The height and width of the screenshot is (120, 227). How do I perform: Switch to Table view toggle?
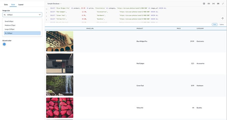pos(214,25)
